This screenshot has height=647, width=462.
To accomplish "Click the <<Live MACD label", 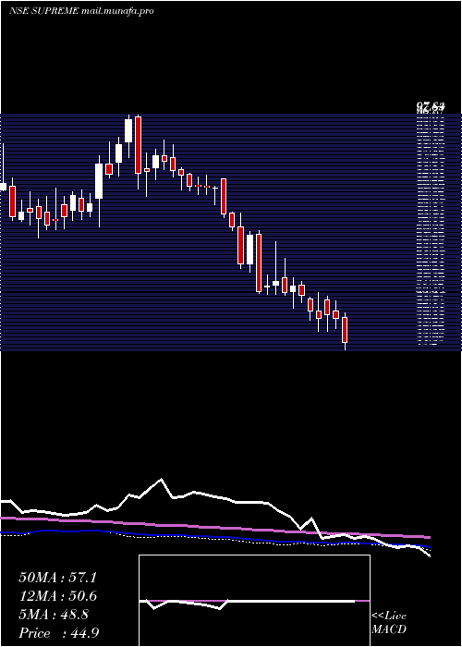I will pos(389,623).
